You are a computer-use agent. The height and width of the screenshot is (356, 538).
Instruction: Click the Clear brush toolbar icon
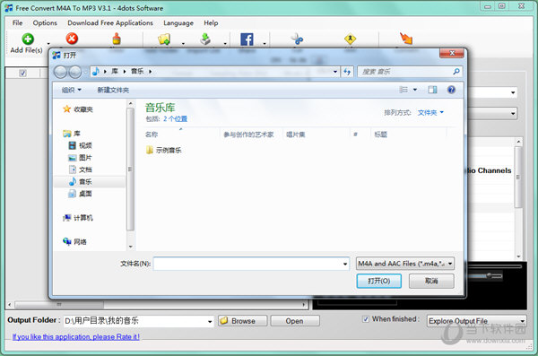[117, 39]
